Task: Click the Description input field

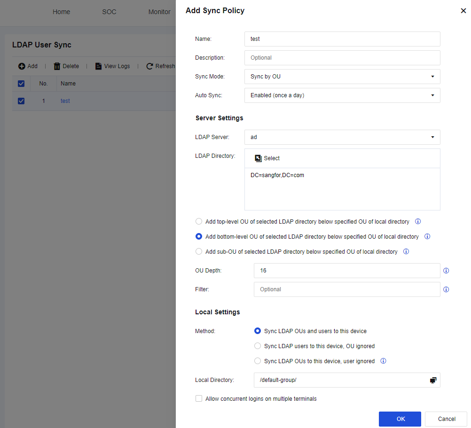Action: tap(342, 58)
